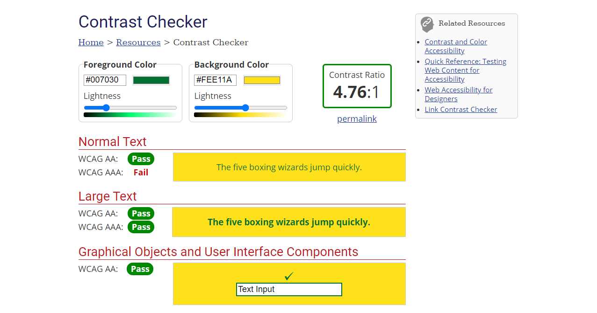The image size is (597, 313).
Task: Open the Link Contrast Checker resource
Action: click(x=460, y=109)
